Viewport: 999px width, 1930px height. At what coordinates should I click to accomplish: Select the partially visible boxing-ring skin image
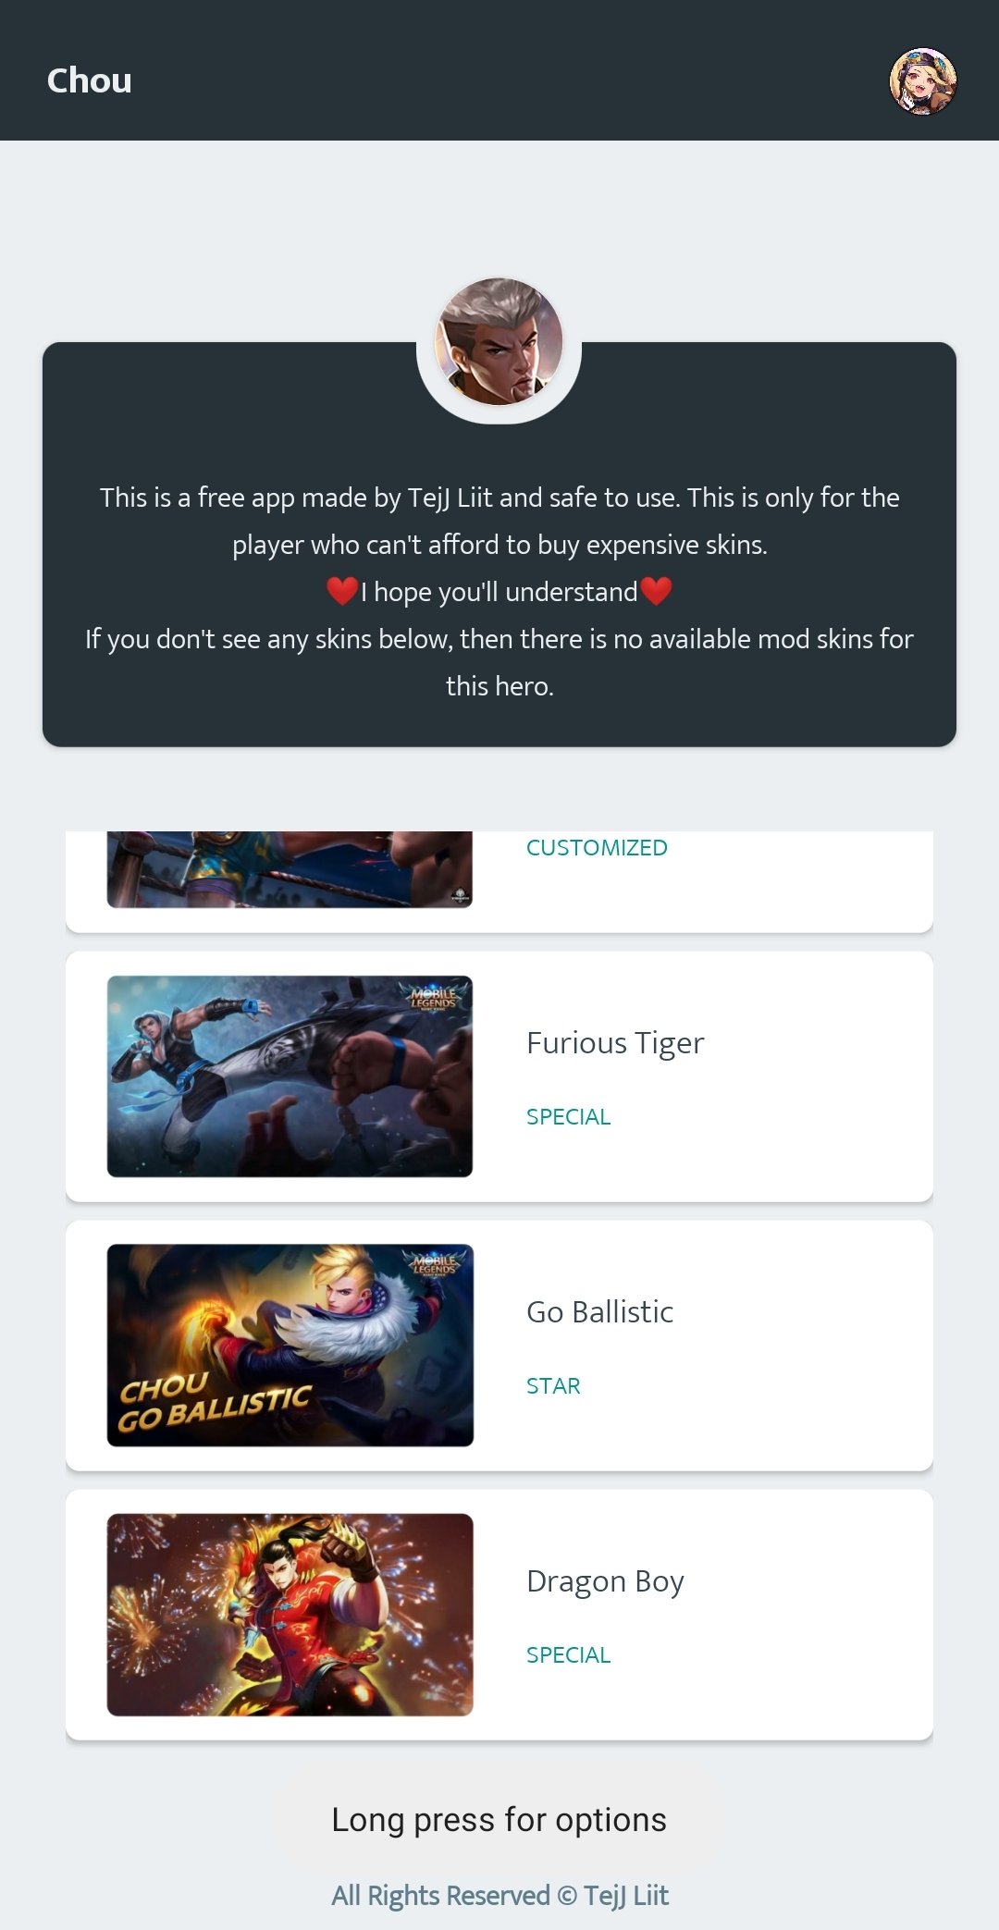click(x=290, y=869)
